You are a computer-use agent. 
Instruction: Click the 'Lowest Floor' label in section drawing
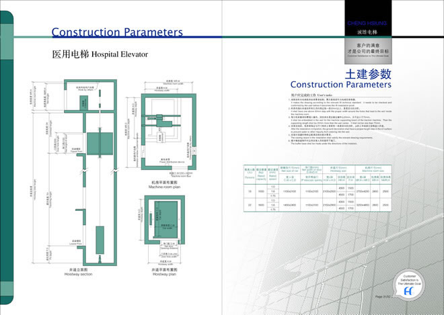[75, 243]
